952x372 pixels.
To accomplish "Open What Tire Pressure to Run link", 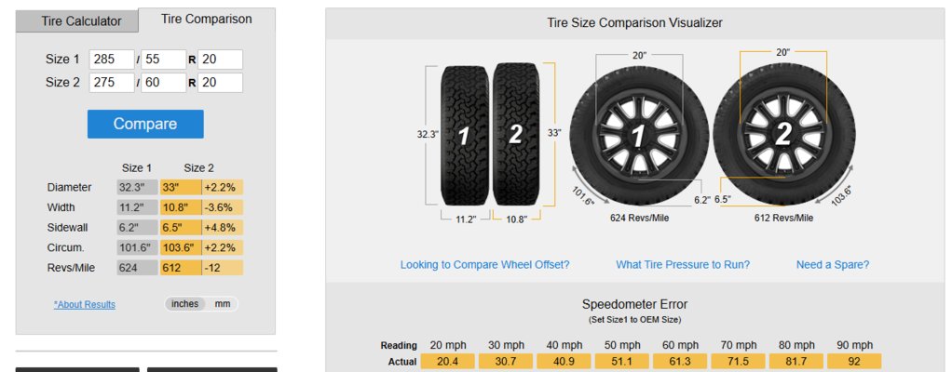I will click(683, 265).
